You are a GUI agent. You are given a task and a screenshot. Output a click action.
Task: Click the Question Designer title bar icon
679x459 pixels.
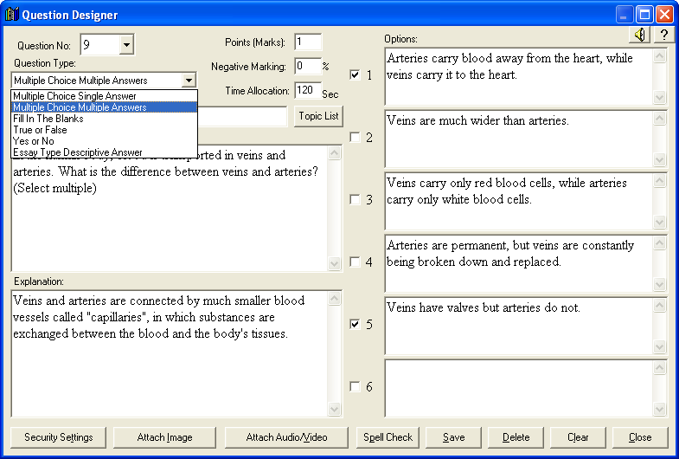12,15
